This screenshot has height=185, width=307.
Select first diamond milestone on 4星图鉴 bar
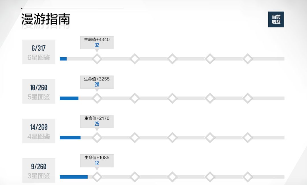pos(97,138)
